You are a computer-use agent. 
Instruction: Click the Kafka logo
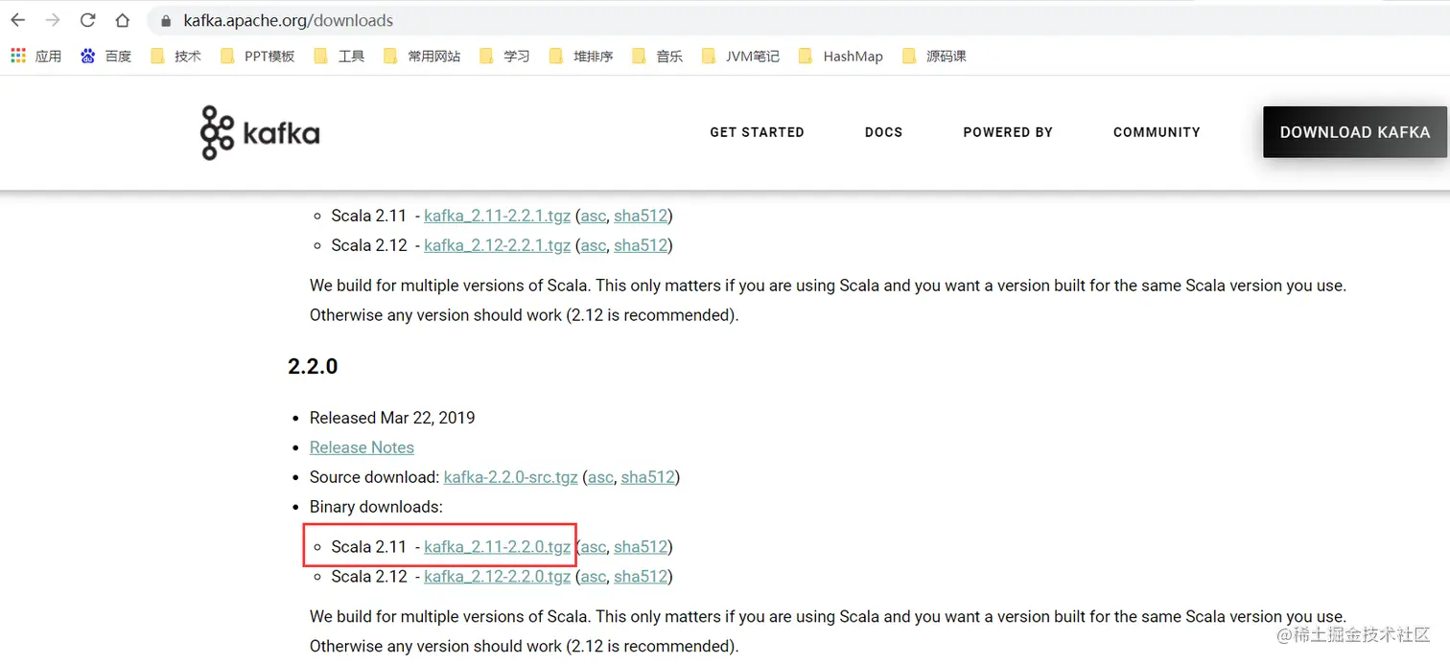click(x=260, y=132)
